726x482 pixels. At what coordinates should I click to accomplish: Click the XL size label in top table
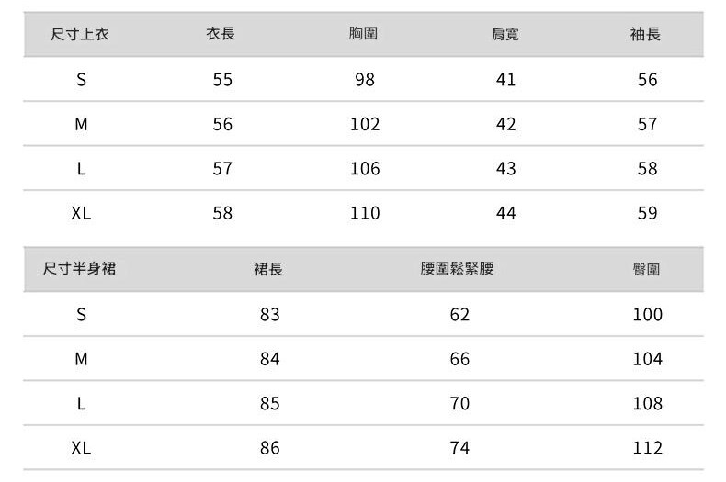pyautogui.click(x=82, y=213)
